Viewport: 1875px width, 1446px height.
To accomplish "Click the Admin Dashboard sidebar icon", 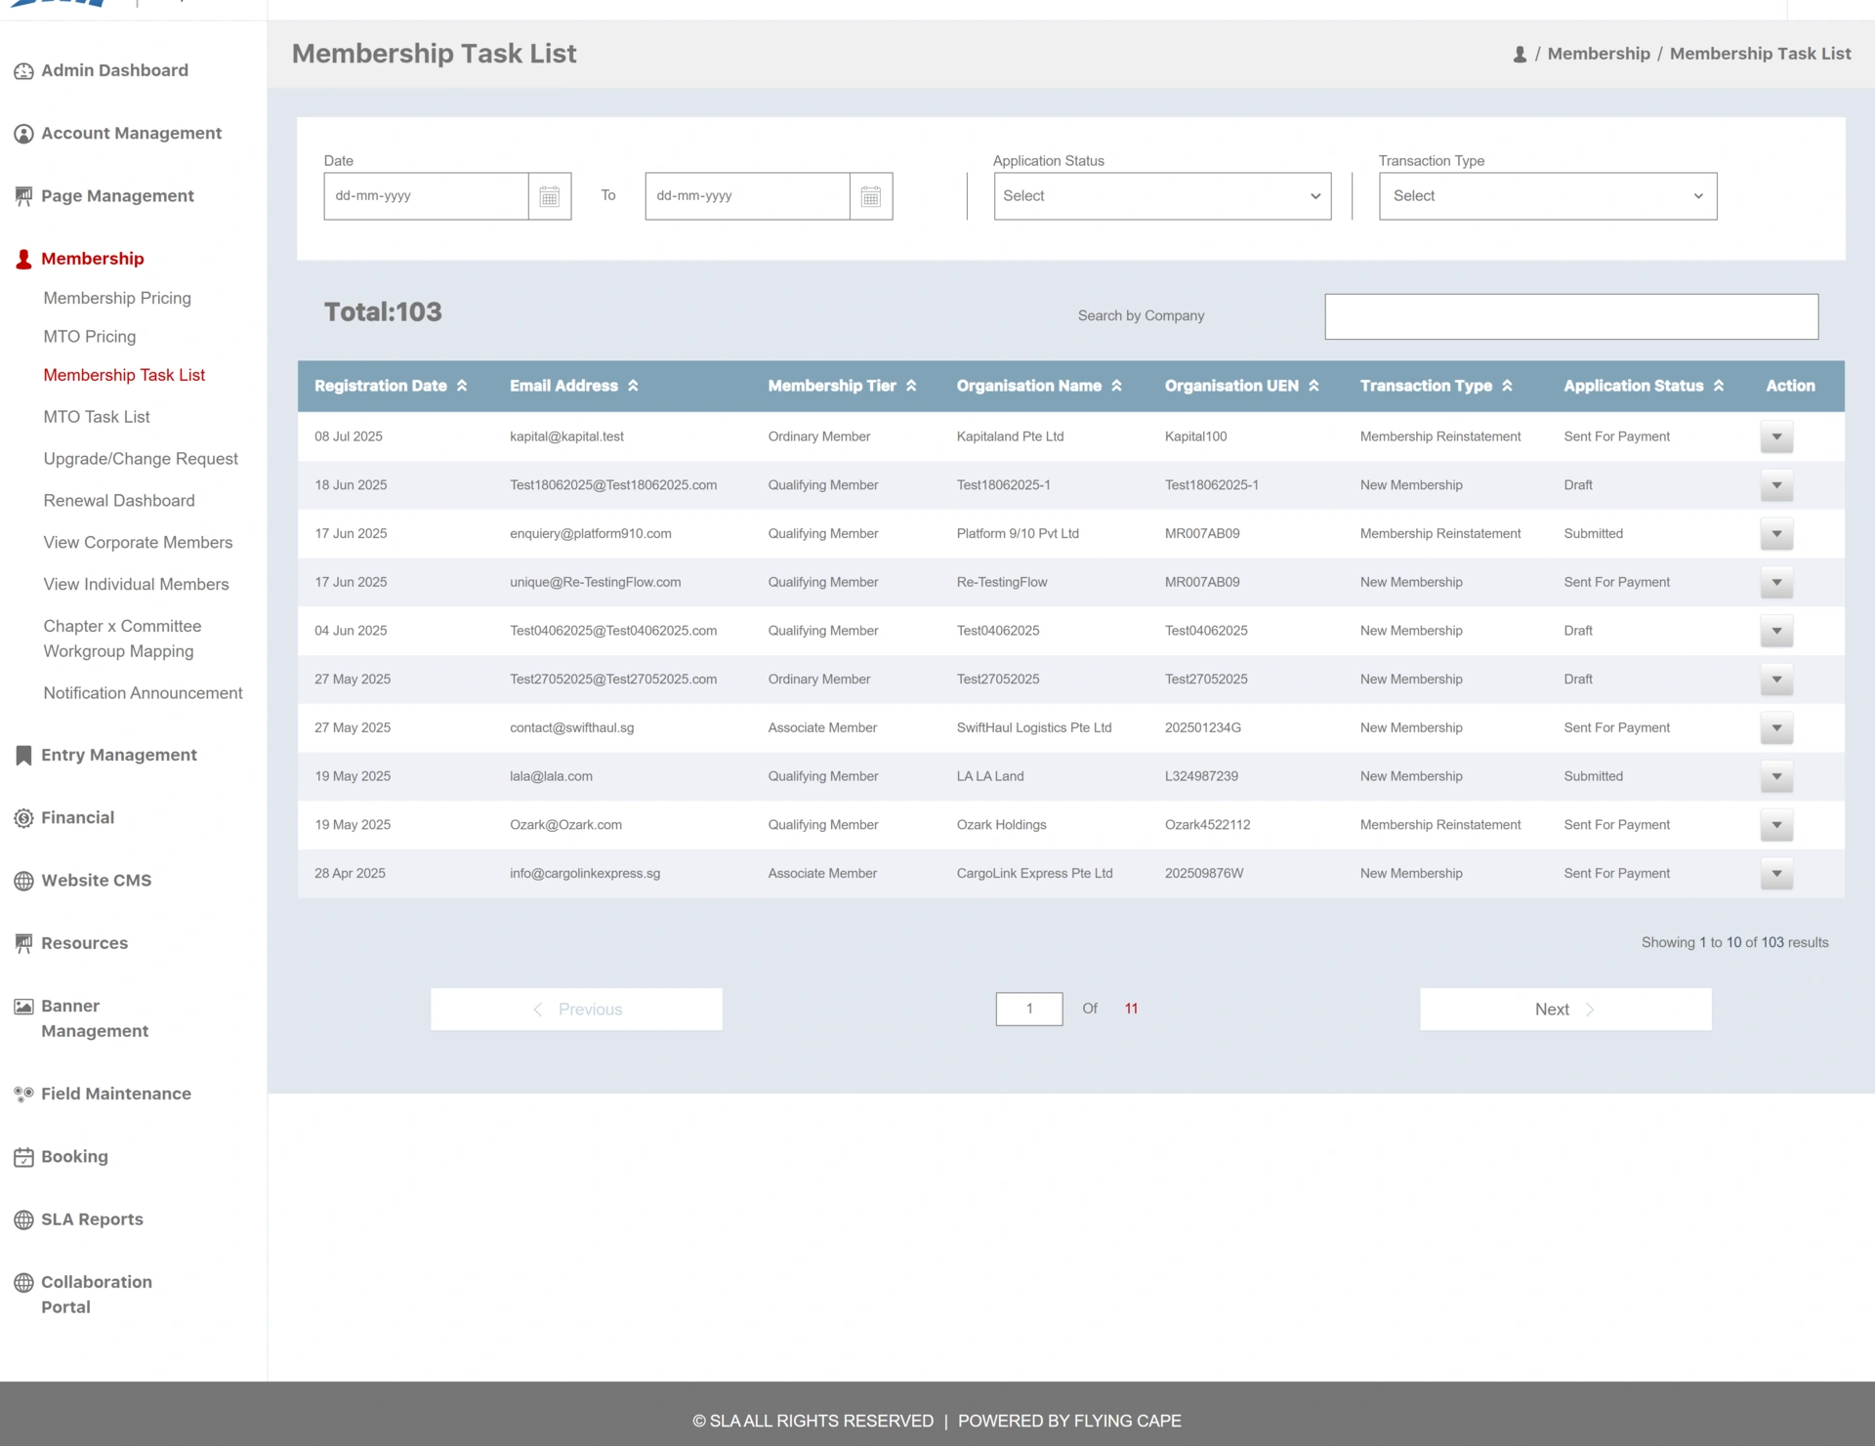I will coord(23,71).
